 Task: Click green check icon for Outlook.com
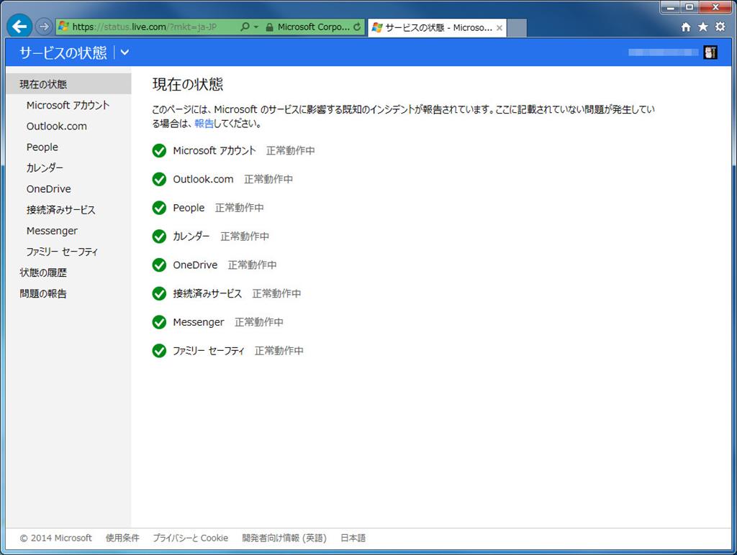(159, 179)
